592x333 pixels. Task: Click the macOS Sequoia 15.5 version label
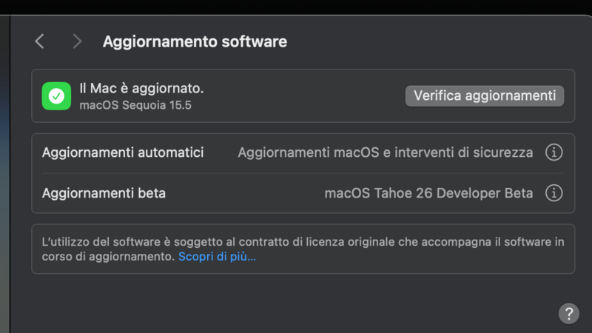click(135, 105)
